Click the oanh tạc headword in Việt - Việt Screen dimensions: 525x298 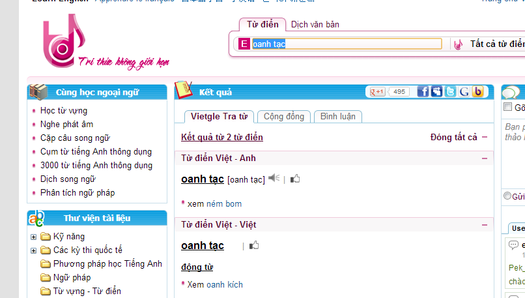[x=202, y=245]
